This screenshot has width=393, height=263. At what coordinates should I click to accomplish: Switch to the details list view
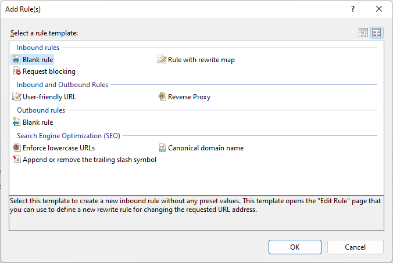tap(363, 33)
